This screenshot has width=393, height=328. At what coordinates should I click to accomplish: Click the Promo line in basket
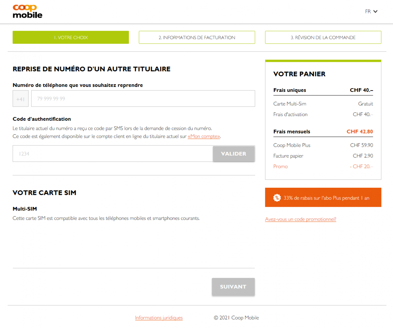click(x=323, y=166)
